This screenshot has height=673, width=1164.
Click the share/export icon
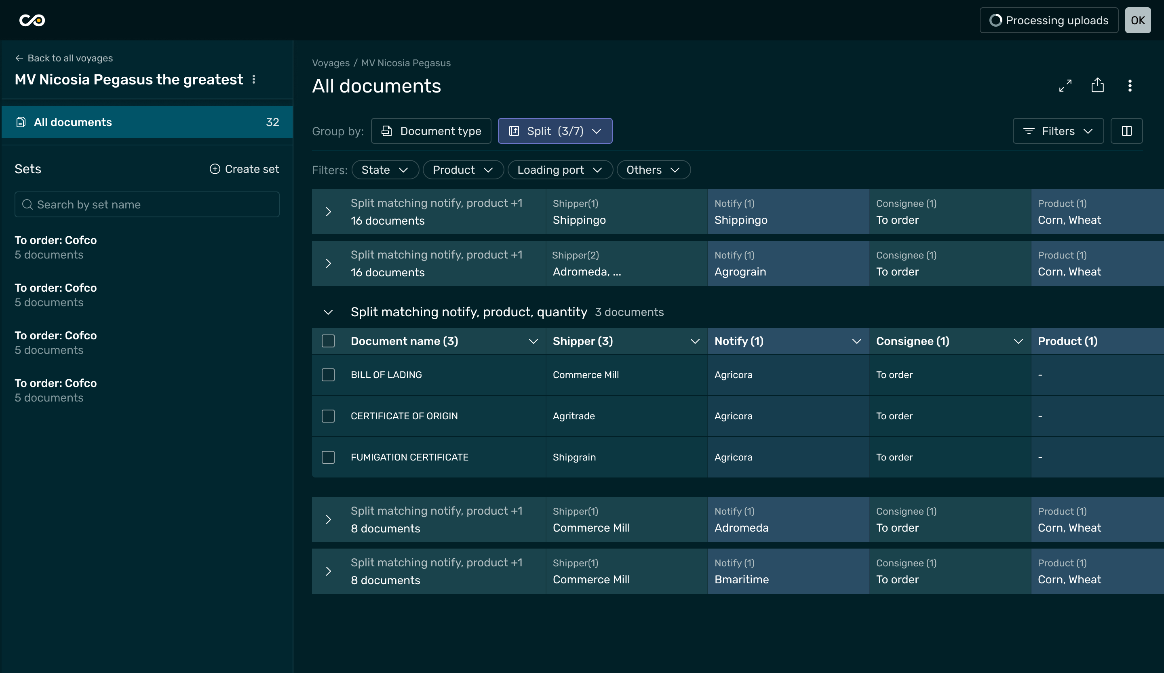pyautogui.click(x=1097, y=85)
